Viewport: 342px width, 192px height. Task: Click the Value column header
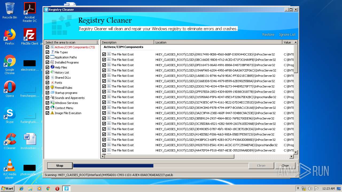288,42
